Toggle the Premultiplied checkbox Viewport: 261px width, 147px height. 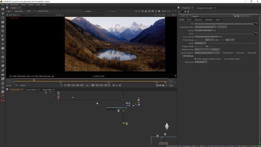pyautogui.click(x=221, y=53)
